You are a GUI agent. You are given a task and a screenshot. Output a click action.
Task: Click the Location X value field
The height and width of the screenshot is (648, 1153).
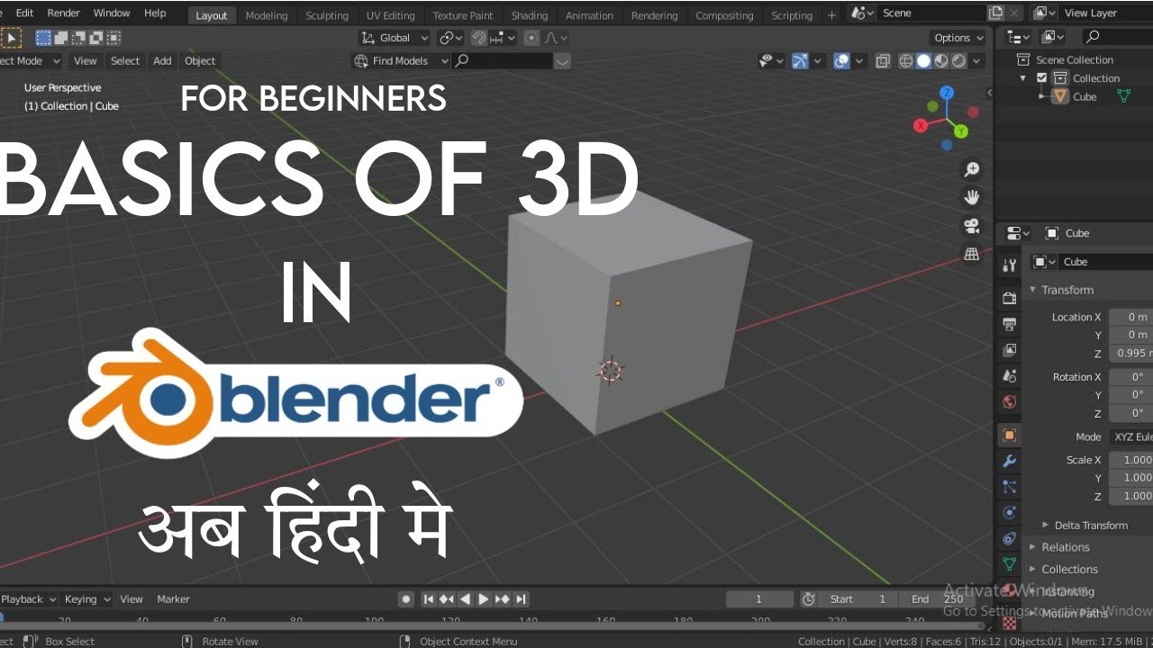pos(1131,317)
